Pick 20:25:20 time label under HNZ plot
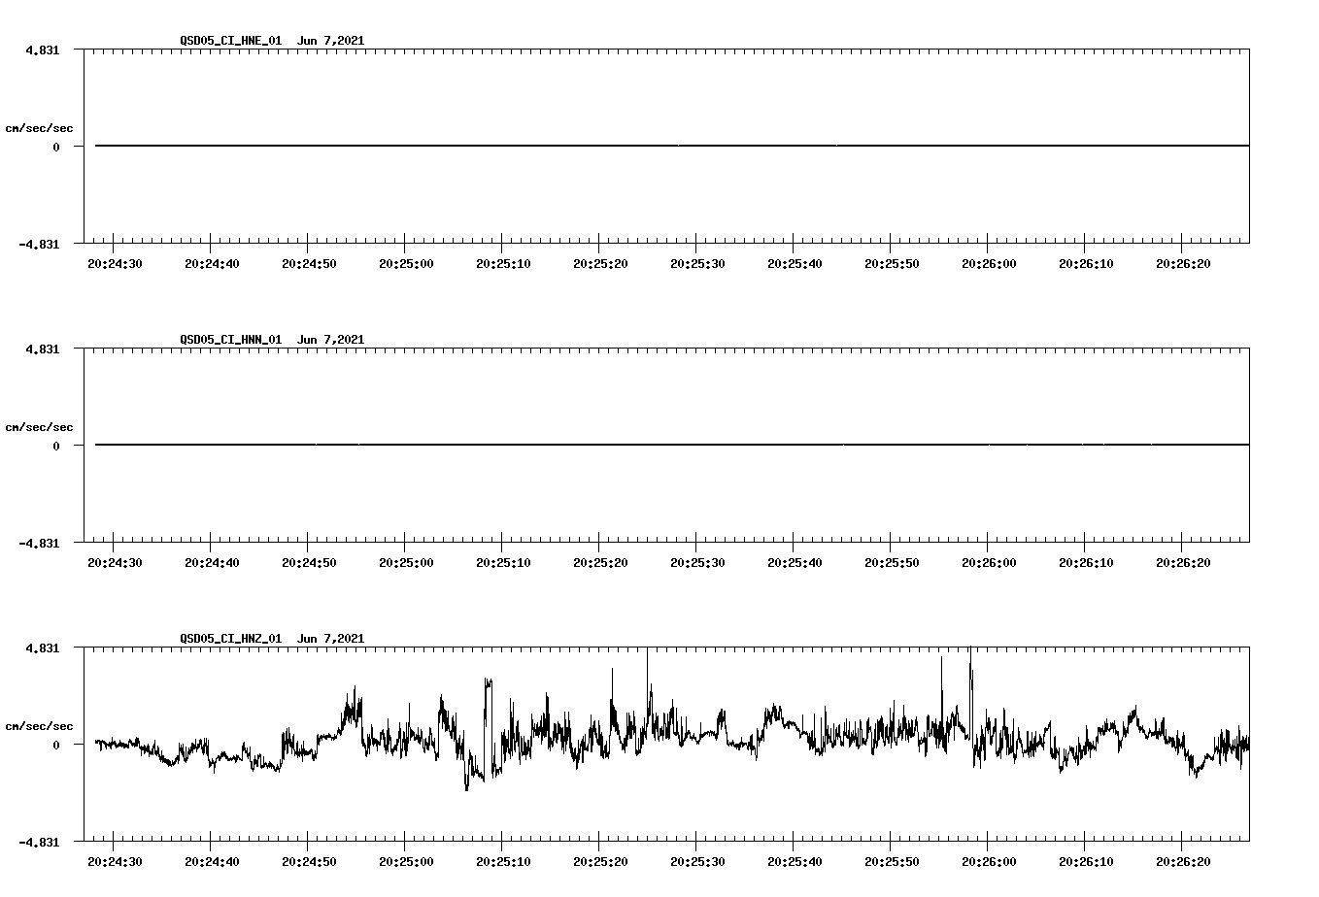This screenshot has width=1319, height=897. click(x=600, y=862)
